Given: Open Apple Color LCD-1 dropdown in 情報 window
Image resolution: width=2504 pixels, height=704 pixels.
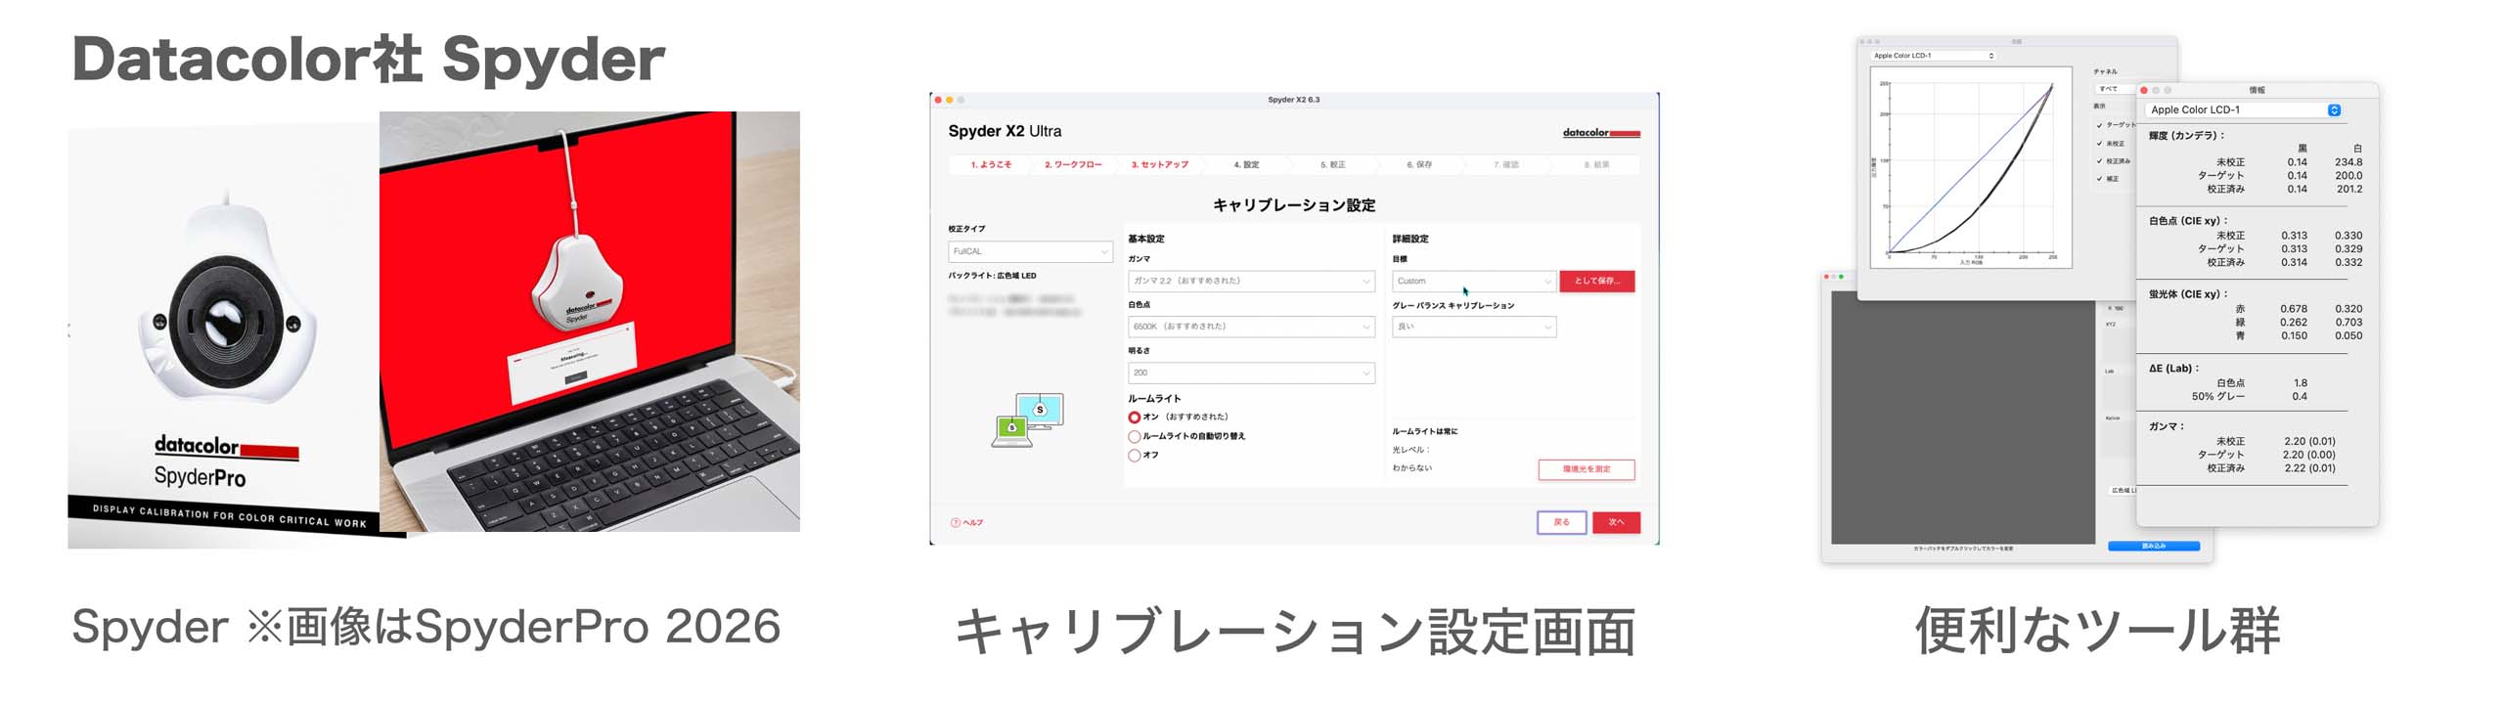Looking at the screenshot, I should (2245, 110).
